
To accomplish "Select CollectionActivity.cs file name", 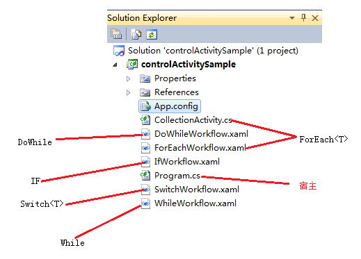I will coord(193,120).
